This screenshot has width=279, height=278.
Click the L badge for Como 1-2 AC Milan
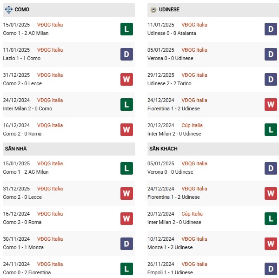[x=126, y=29]
